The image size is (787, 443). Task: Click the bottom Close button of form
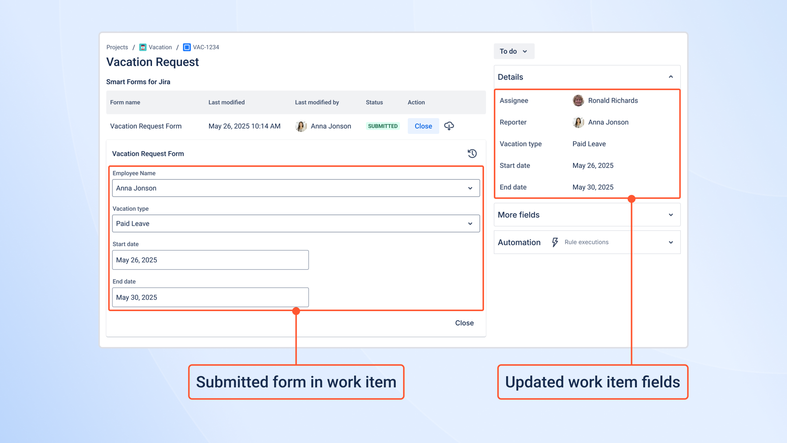(464, 323)
